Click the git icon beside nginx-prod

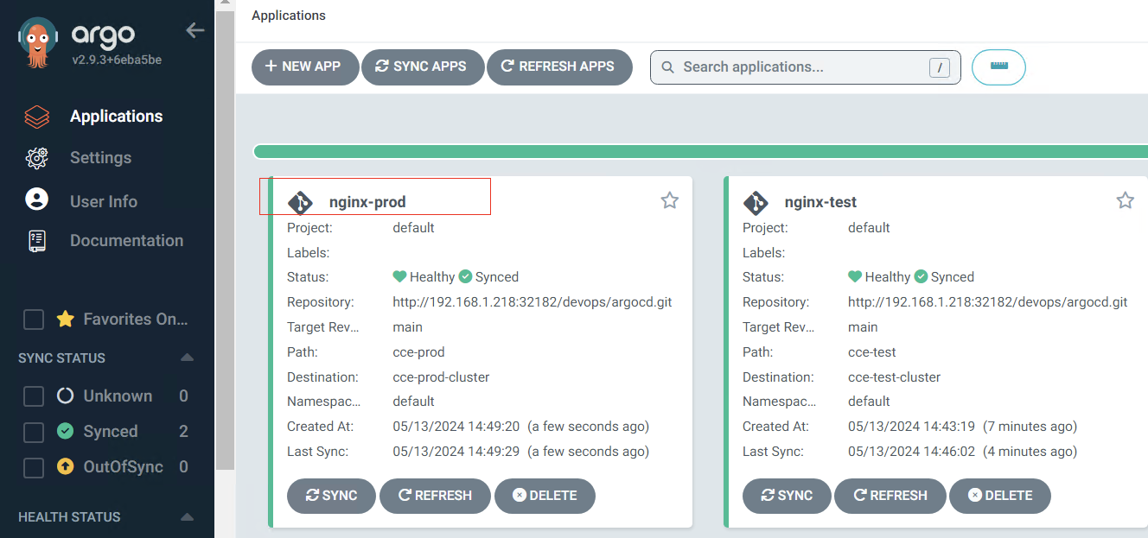[299, 203]
